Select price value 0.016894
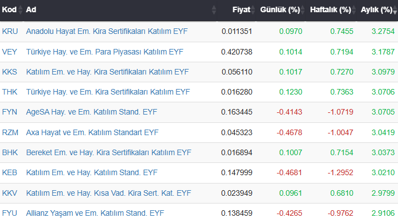Image resolution: width=398 pixels, height=223 pixels. click(x=236, y=152)
